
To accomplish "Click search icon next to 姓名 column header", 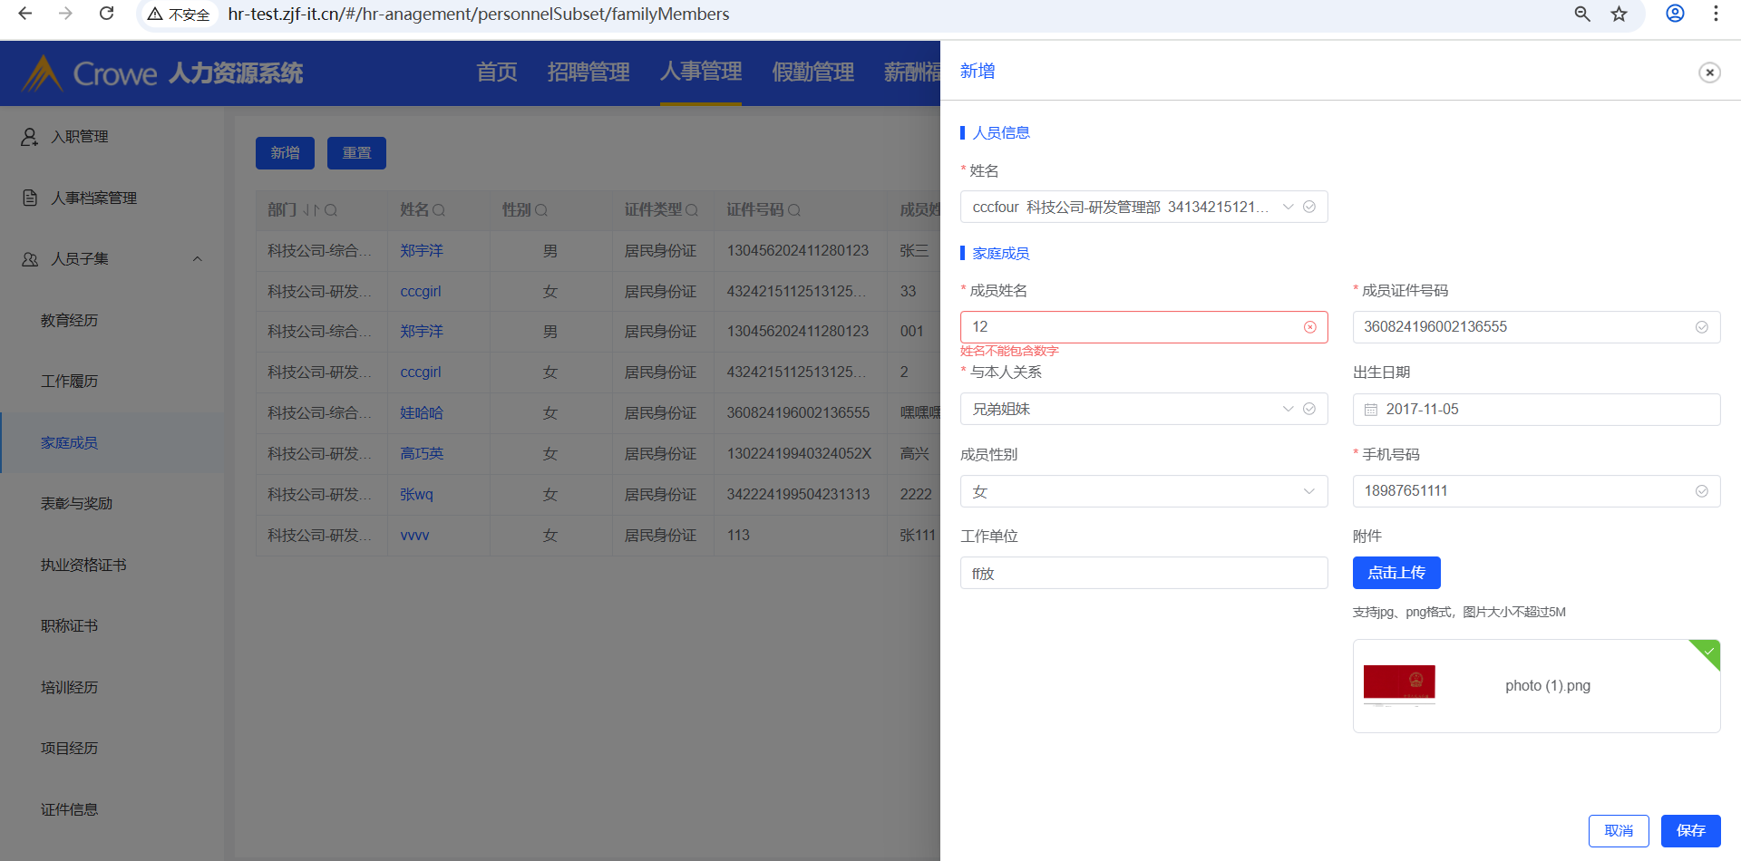I will pyautogui.click(x=439, y=210).
